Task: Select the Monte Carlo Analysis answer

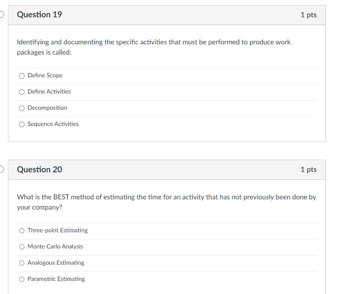Action: 22,247
